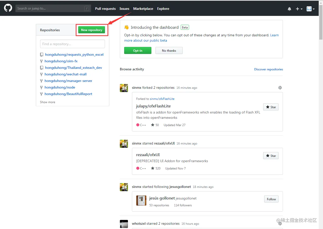Viewport: 323px width, 229px height.
Task: Click the star count 520 on ofxUI
Action: click(156, 168)
